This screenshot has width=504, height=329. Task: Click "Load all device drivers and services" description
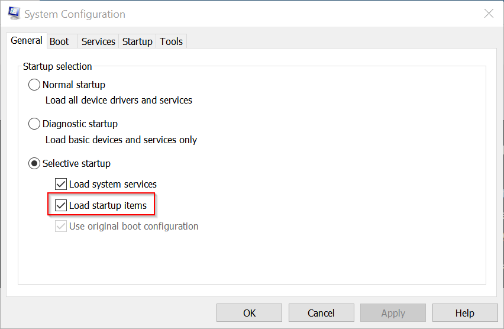click(119, 101)
